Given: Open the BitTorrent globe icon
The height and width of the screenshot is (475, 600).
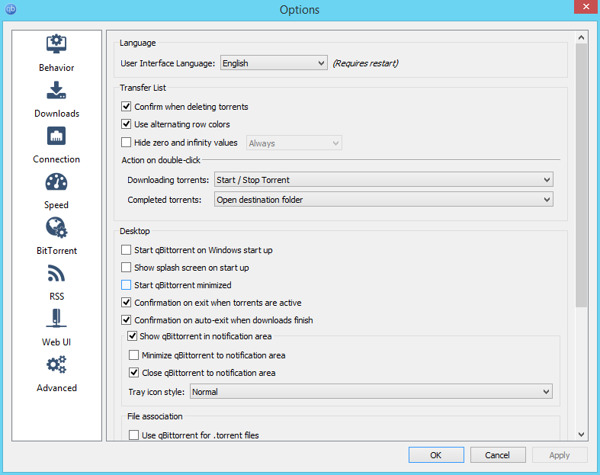Looking at the screenshot, I should tap(56, 227).
